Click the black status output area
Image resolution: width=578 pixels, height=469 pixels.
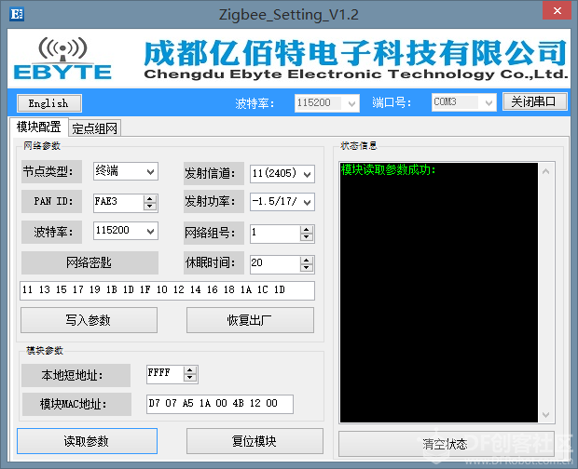click(439, 293)
